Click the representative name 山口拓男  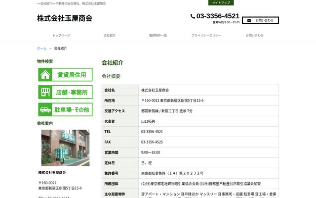coord(148,121)
